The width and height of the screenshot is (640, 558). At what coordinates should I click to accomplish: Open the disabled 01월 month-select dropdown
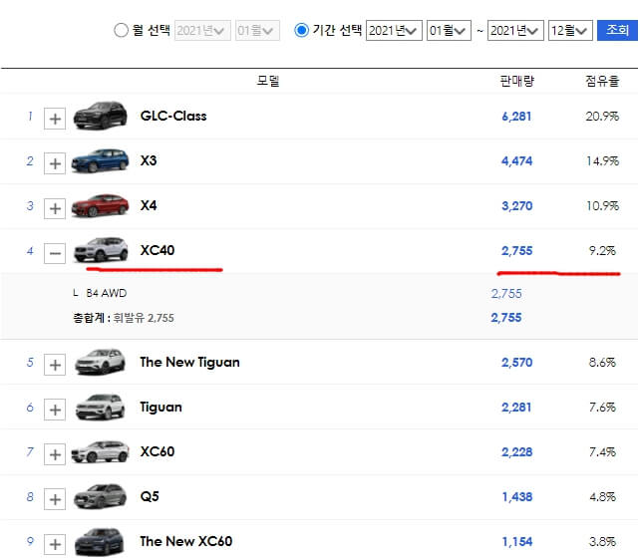click(257, 31)
